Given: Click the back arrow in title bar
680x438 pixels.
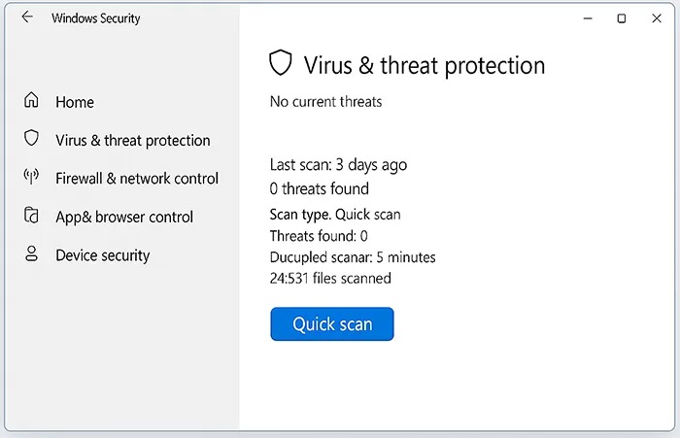Looking at the screenshot, I should (x=27, y=17).
